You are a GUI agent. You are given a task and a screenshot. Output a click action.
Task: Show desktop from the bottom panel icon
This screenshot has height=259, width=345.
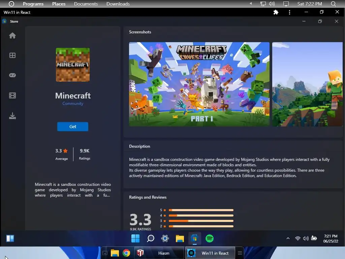coord(105,253)
